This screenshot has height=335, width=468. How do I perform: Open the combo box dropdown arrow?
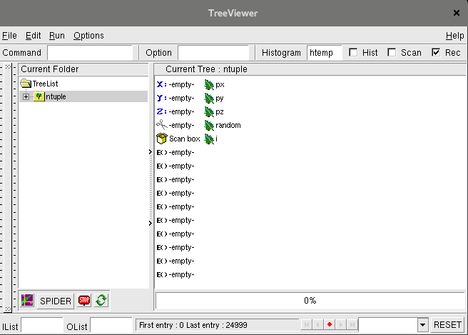[422, 325]
